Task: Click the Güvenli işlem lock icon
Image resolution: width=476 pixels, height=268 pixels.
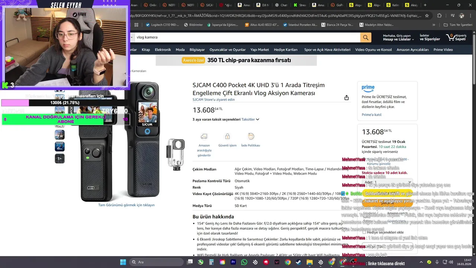Action: click(x=227, y=137)
